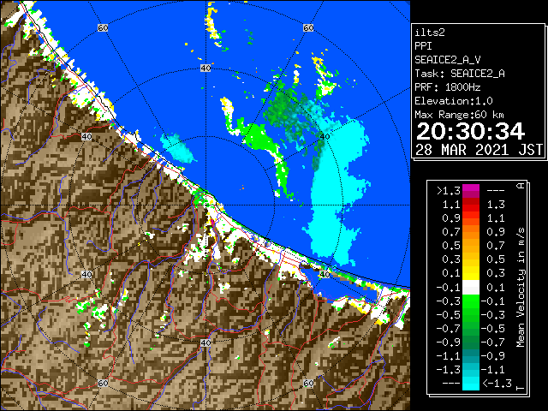
Task: Click the letter 'A' at the legend top
Action: [x=521, y=186]
